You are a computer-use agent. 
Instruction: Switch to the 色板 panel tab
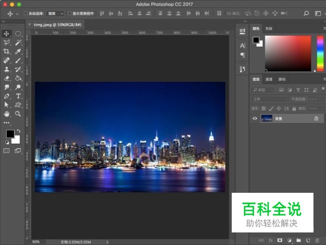[x=269, y=29]
